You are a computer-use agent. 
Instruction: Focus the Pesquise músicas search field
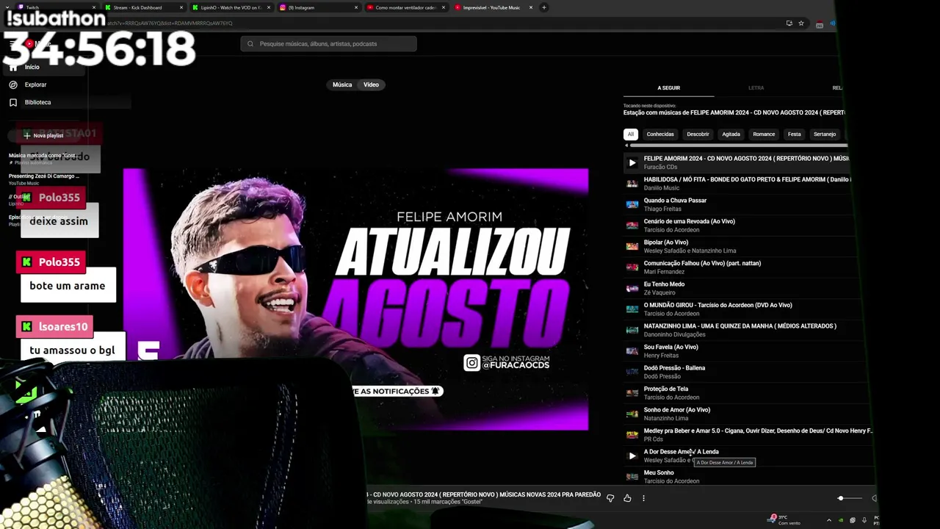click(328, 44)
